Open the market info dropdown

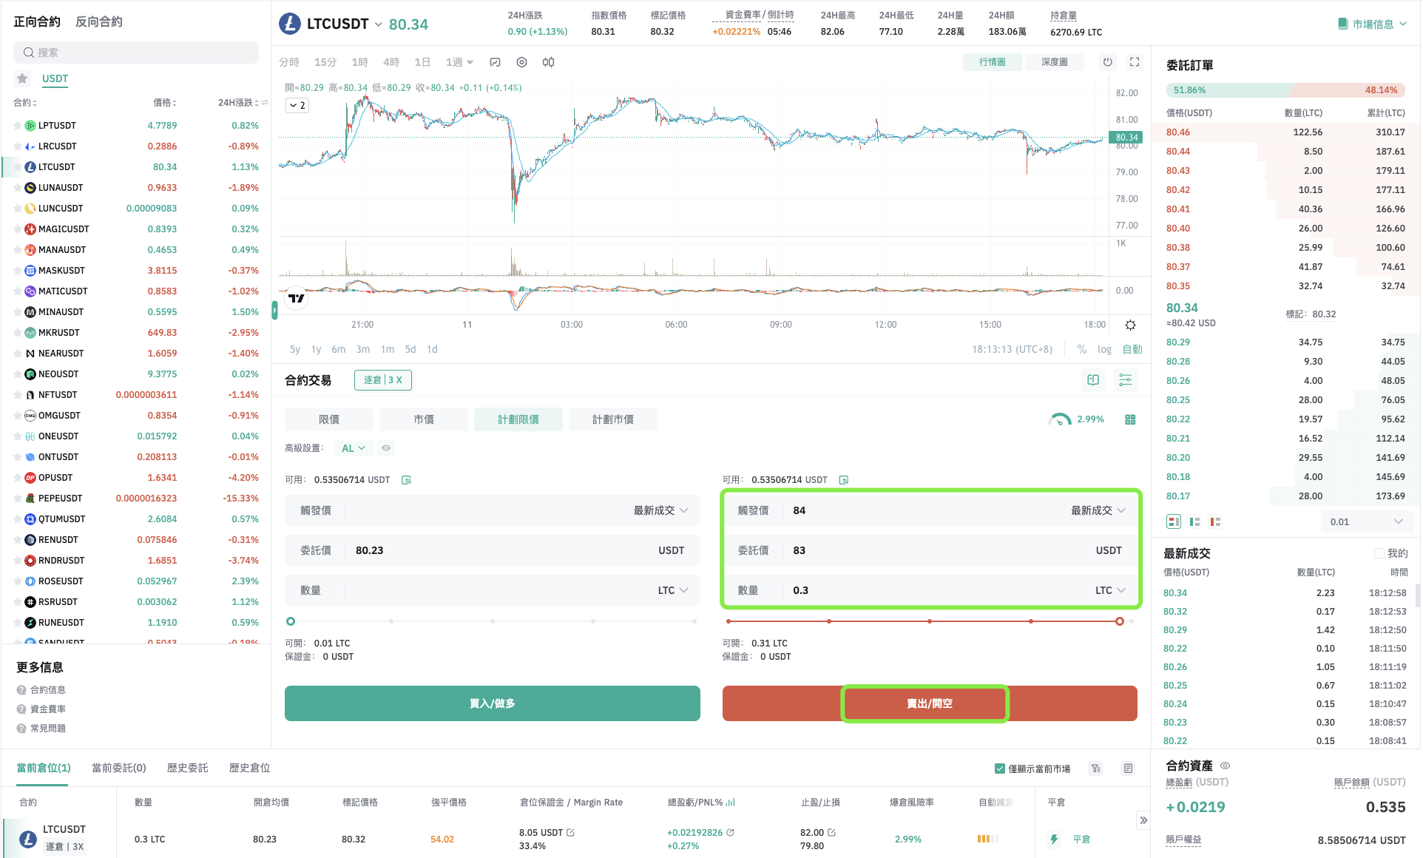[x=1372, y=24]
